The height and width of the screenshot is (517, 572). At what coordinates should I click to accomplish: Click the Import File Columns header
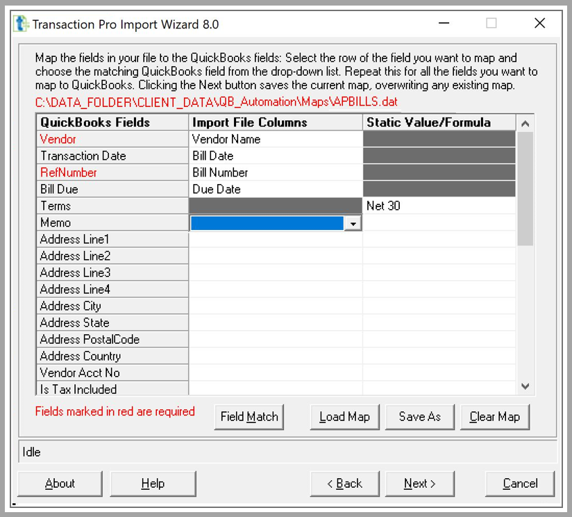pyautogui.click(x=276, y=122)
